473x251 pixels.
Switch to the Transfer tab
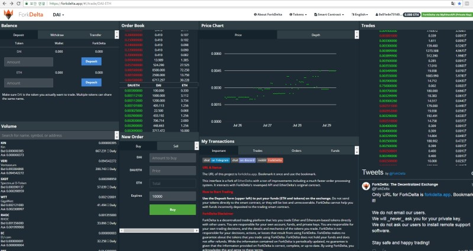pos(96,35)
